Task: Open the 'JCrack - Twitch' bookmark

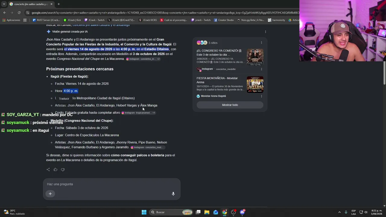Action: click(94, 20)
